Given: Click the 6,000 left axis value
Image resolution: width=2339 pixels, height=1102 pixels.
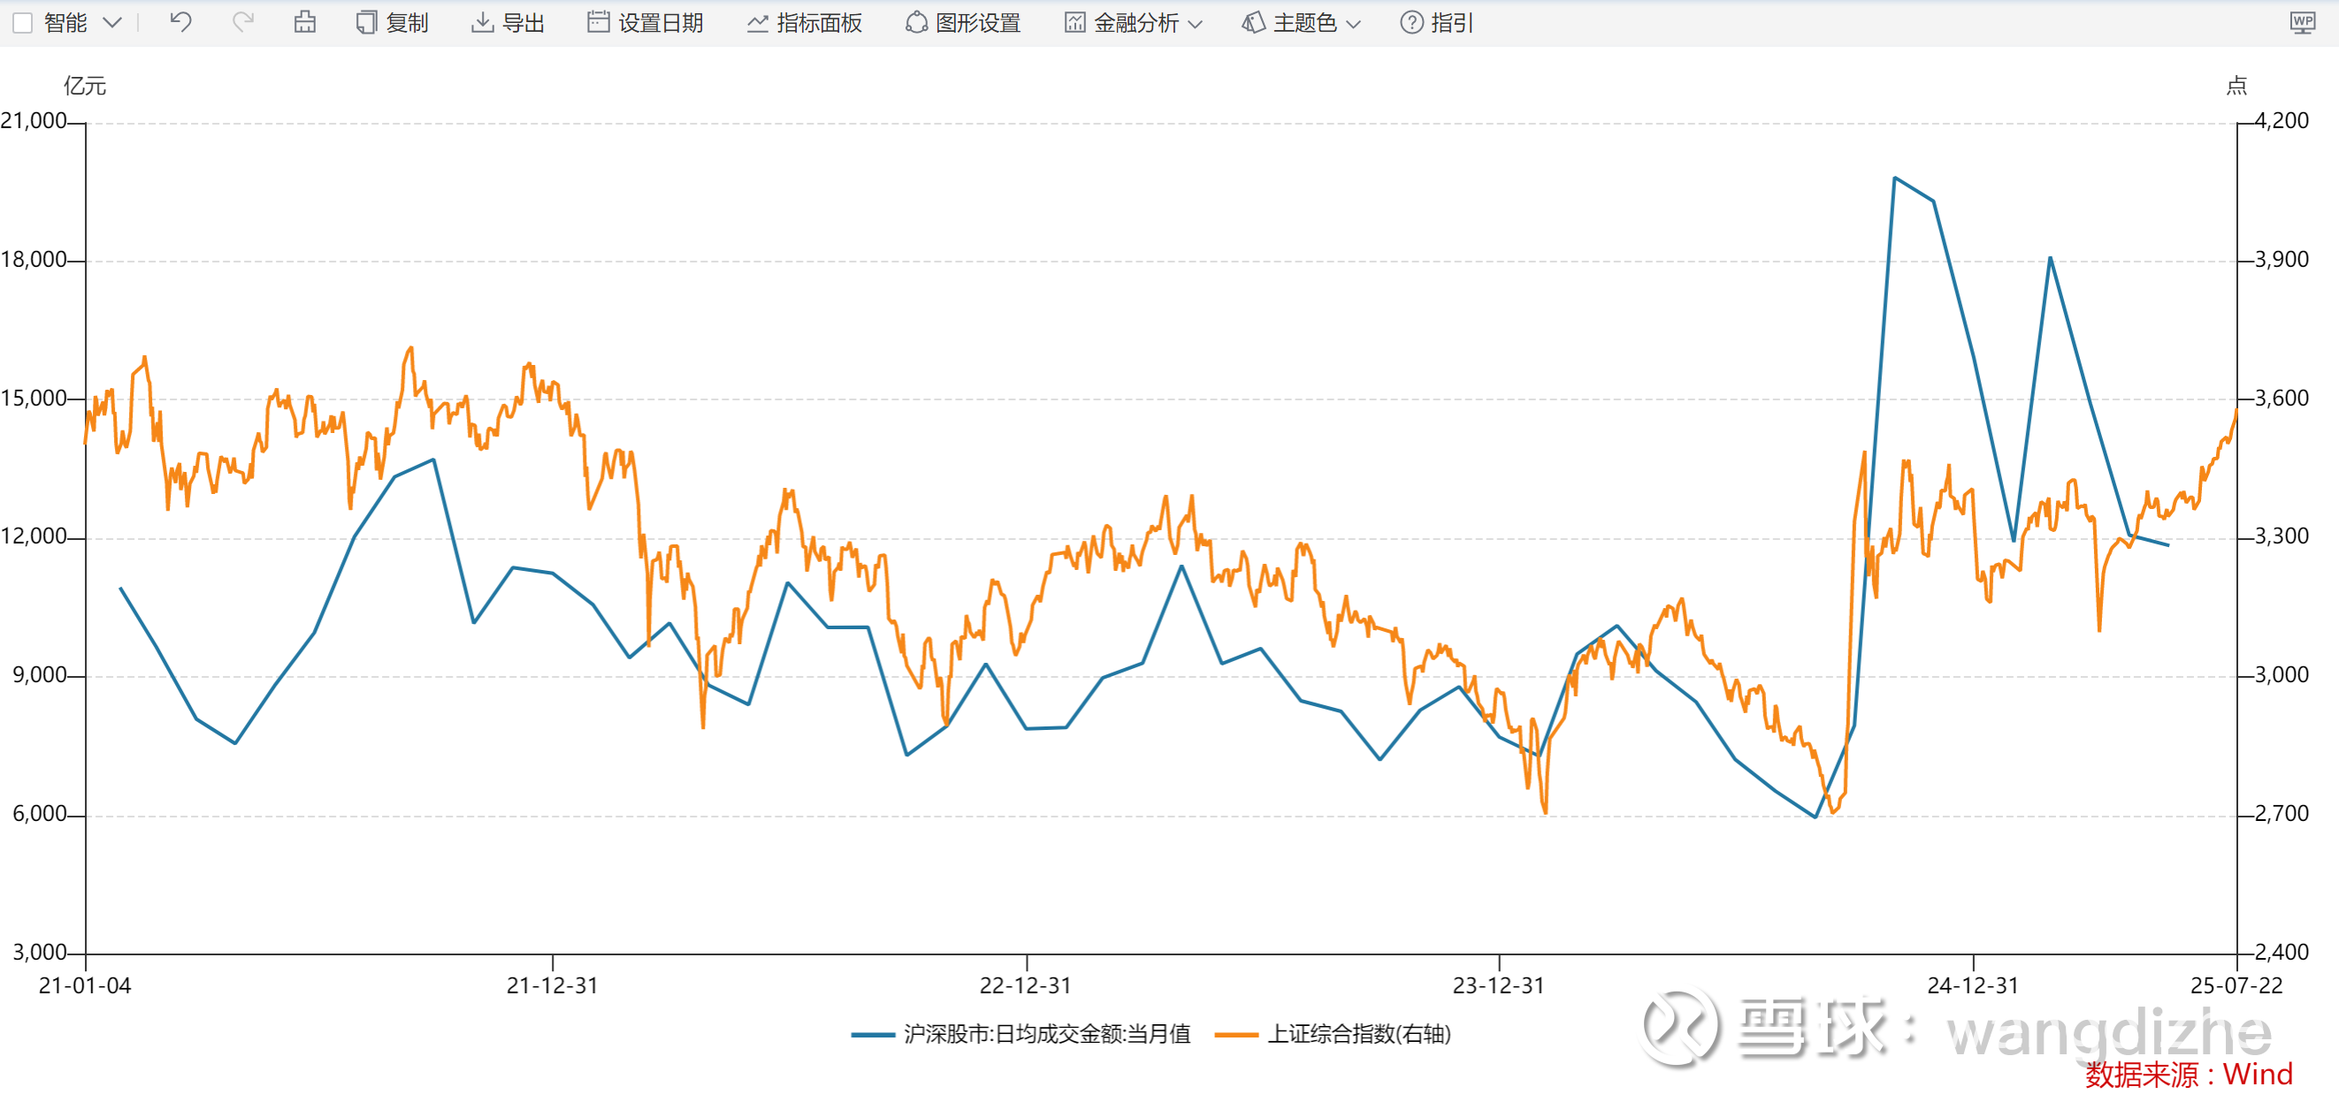Looking at the screenshot, I should coord(40,814).
